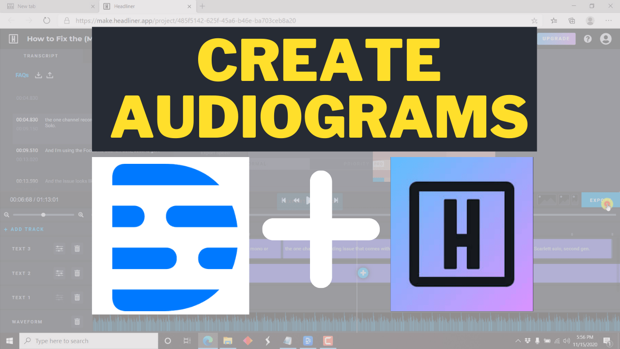Delete the Text 1 track
This screenshot has height=349, width=620.
click(77, 298)
